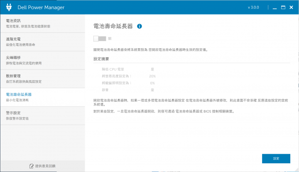Click the 將鍵盤照明設定為 label

(x=117, y=83)
